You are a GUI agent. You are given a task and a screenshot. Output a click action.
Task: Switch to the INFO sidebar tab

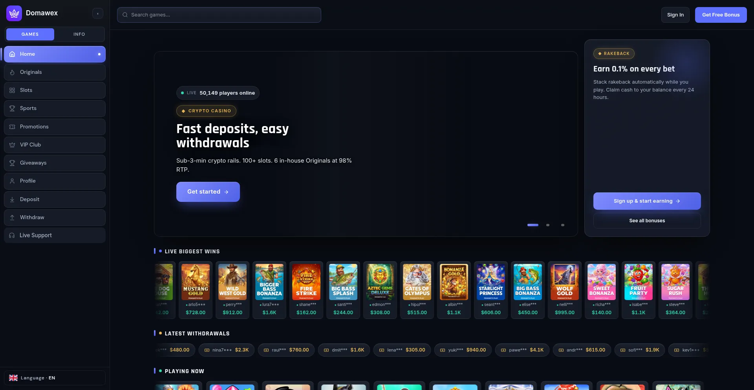pyautogui.click(x=79, y=34)
